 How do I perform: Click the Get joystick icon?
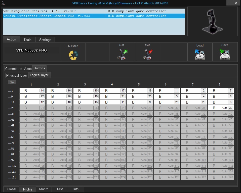coord(122,55)
